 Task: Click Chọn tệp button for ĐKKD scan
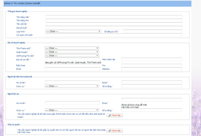click(115, 115)
